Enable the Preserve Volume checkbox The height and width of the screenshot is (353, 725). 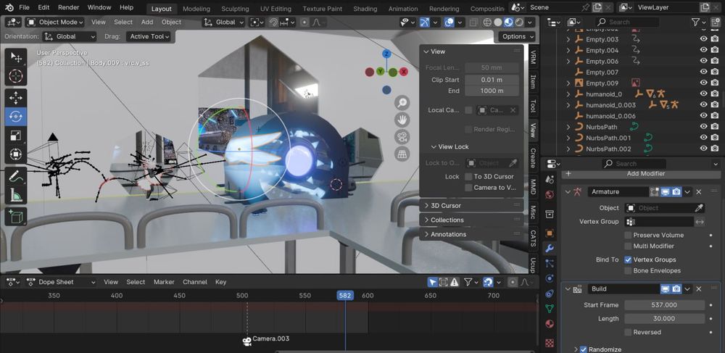click(628, 235)
